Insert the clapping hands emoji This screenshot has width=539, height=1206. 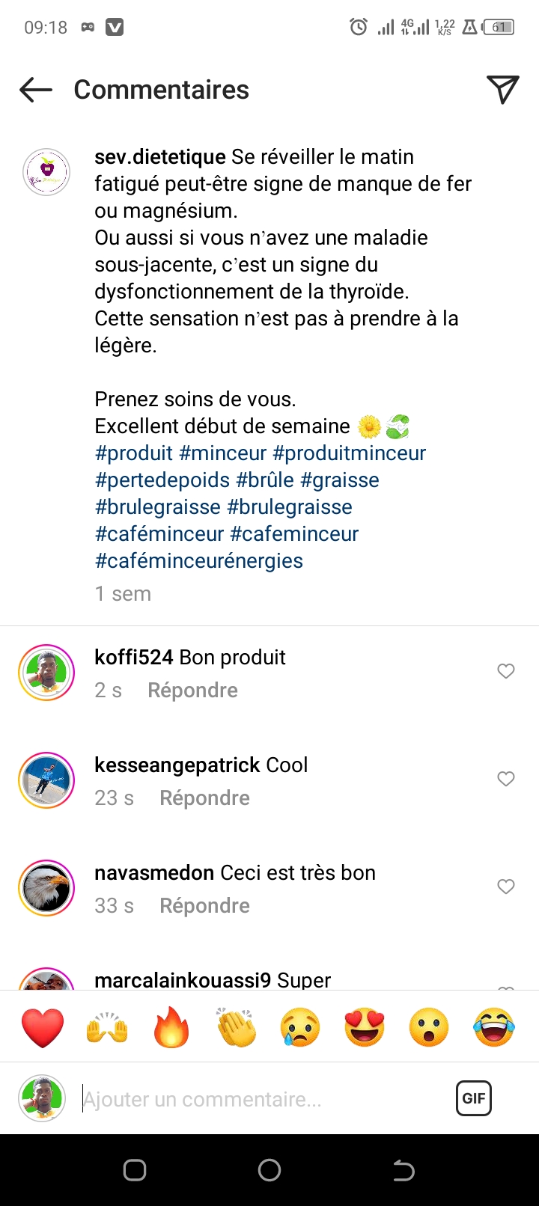[x=236, y=1027]
